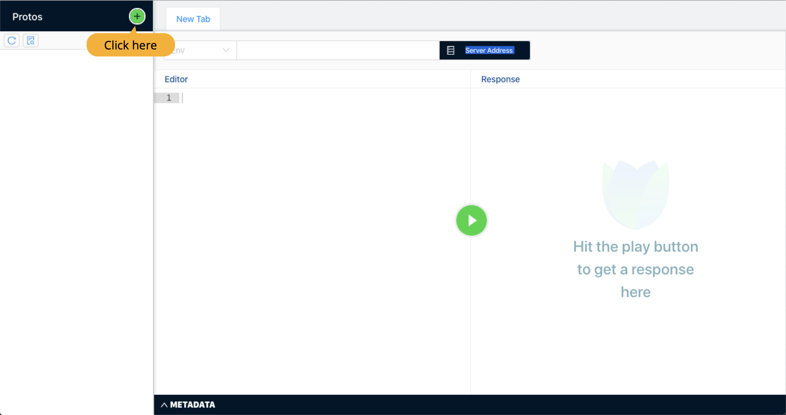
Task: Open the Env dropdown chevron
Action: tap(226, 50)
